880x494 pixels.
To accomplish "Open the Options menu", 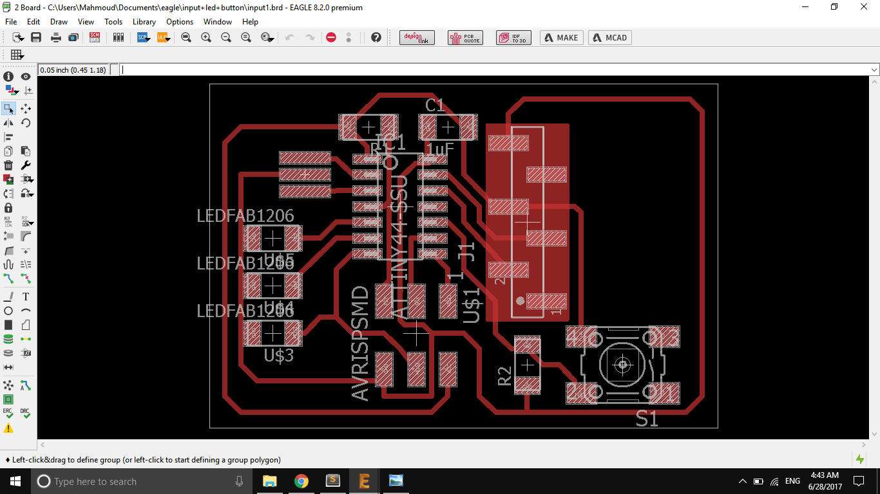I will pos(180,21).
